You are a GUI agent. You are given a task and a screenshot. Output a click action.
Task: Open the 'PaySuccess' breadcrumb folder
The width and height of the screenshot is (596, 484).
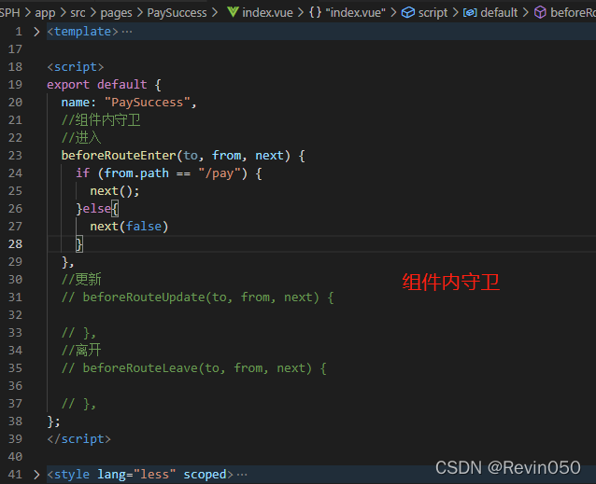177,13
